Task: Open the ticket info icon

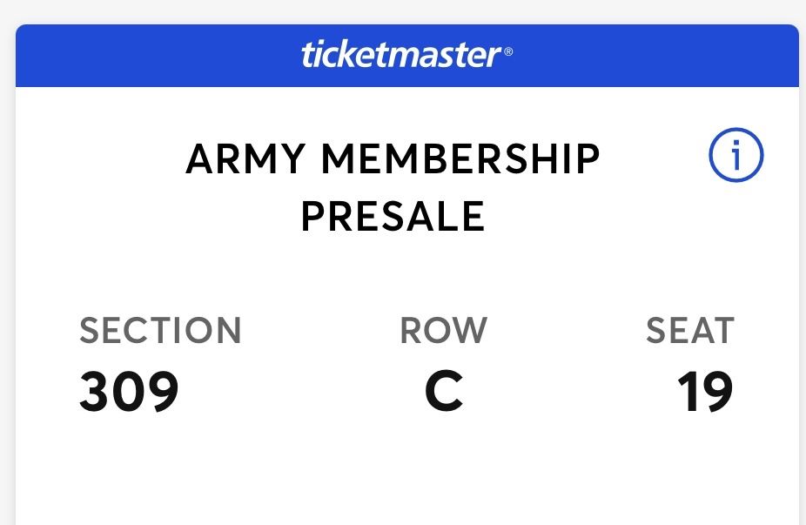Action: [735, 158]
